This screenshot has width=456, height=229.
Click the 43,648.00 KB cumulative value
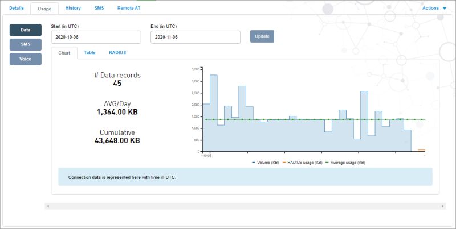(x=117, y=140)
